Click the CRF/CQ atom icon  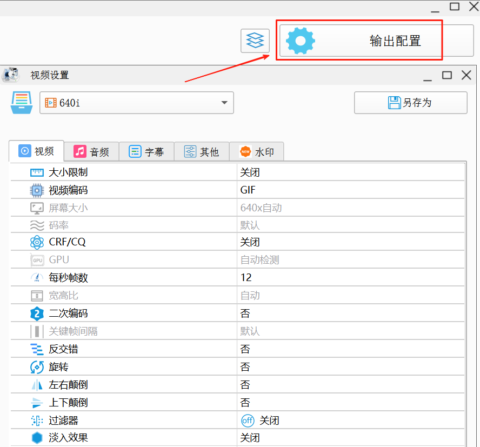tap(37, 242)
